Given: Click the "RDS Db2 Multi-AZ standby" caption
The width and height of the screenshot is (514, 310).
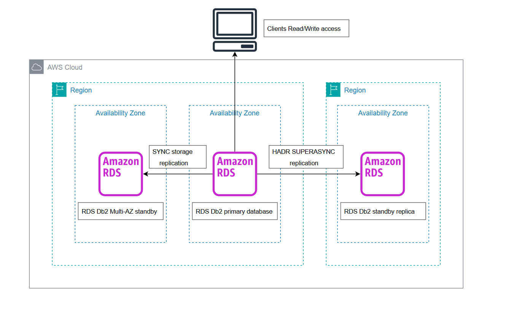Looking at the screenshot, I should click(x=121, y=211).
